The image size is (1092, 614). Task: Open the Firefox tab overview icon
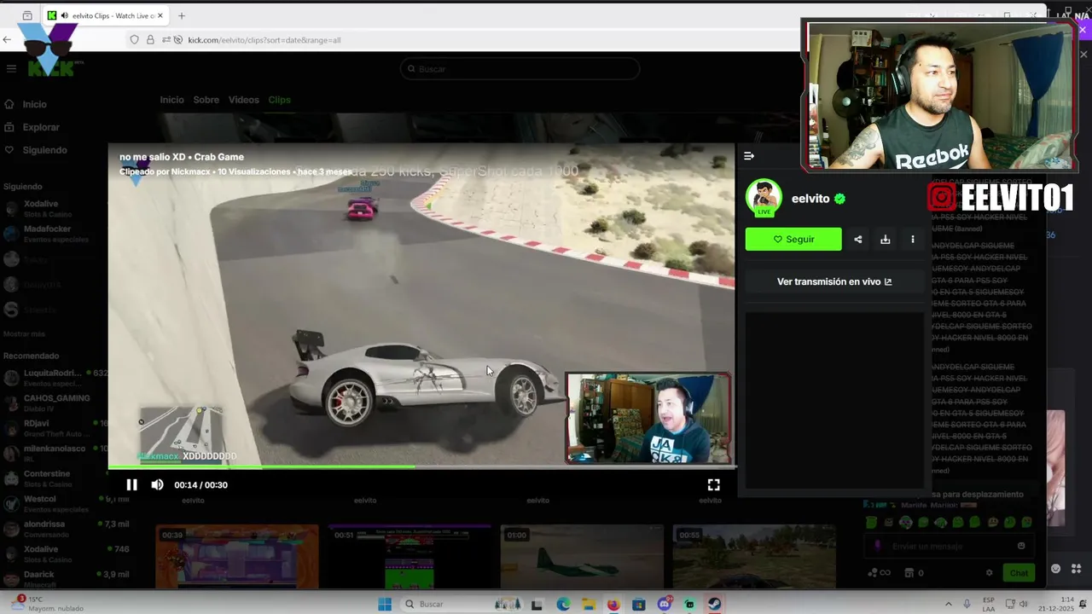pyautogui.click(x=27, y=15)
